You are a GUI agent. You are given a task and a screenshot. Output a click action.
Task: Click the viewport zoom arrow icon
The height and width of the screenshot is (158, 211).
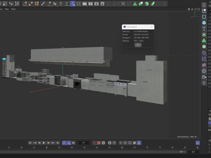(x=192, y=9)
